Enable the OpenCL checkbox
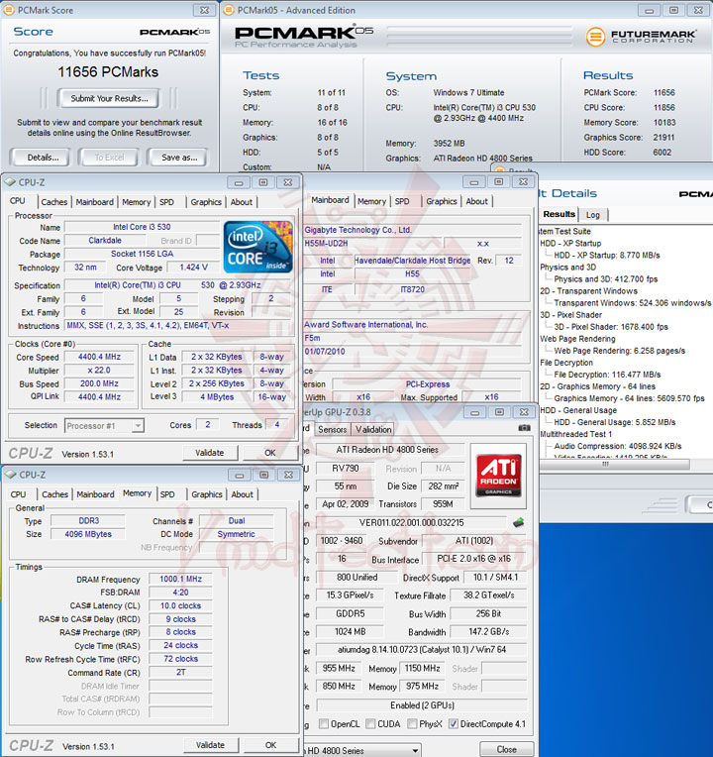This screenshot has width=713, height=757. [x=324, y=723]
